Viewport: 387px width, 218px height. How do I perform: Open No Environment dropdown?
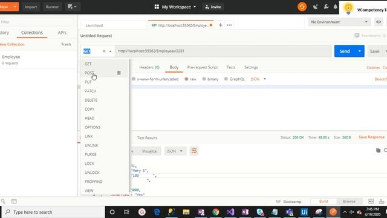pyautogui.click(x=339, y=22)
